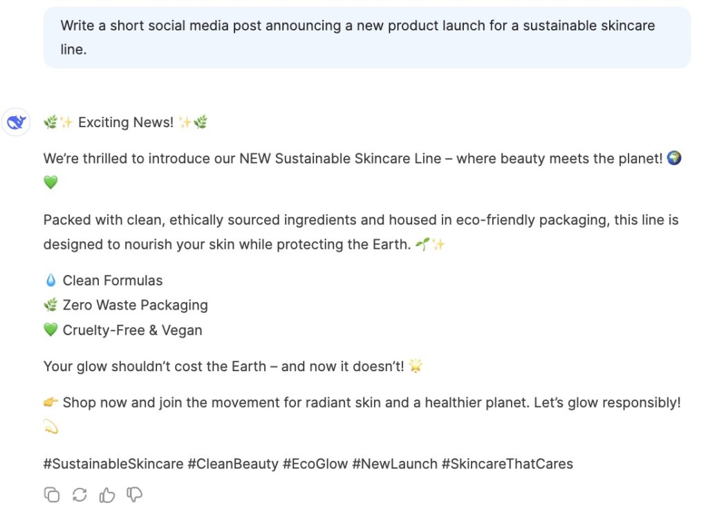Click the water droplet beside Clean Formulas
708x519 pixels.
click(x=50, y=281)
